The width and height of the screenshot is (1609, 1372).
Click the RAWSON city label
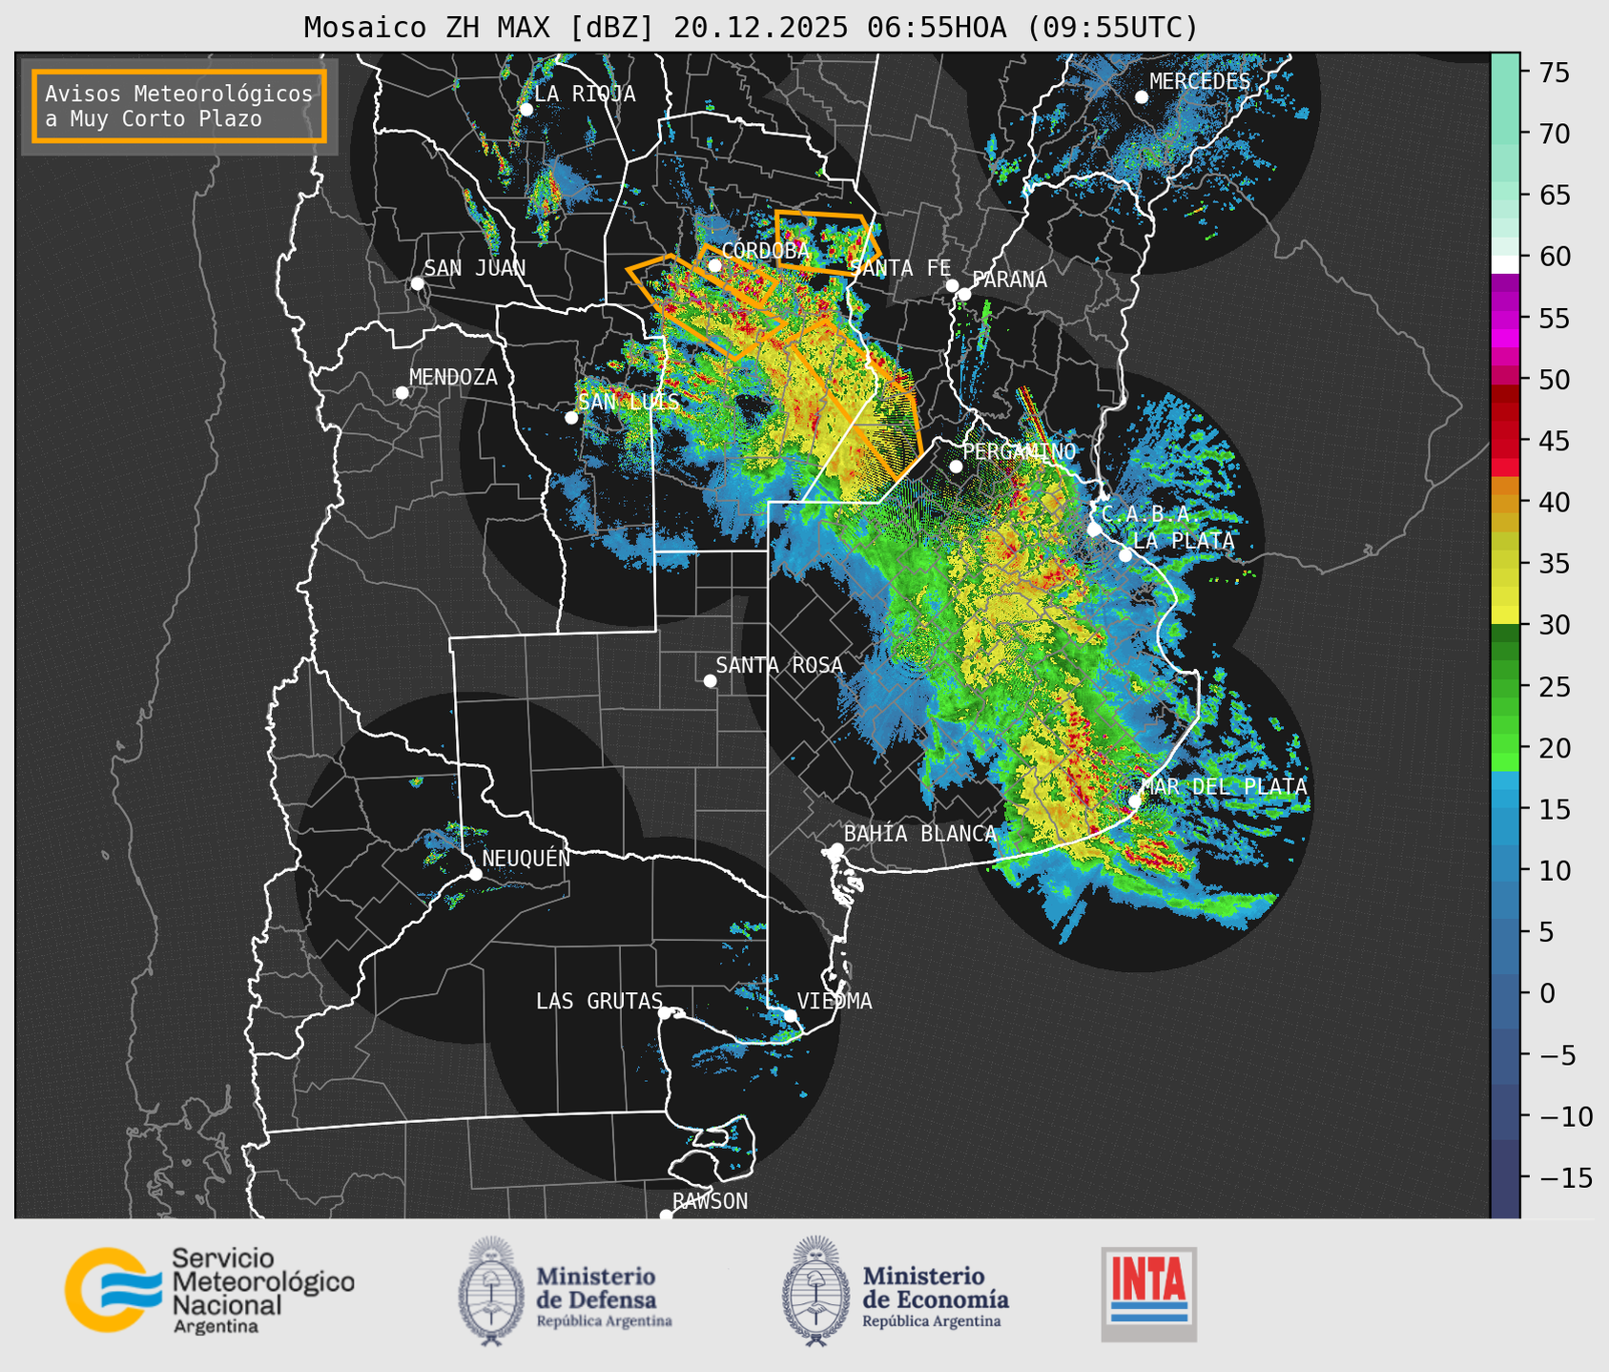710,1201
